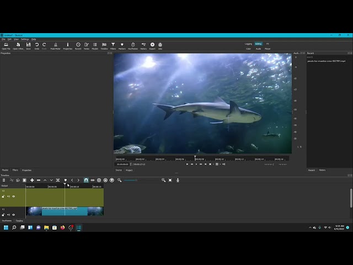Switch to the Logging layout

pyautogui.click(x=248, y=44)
